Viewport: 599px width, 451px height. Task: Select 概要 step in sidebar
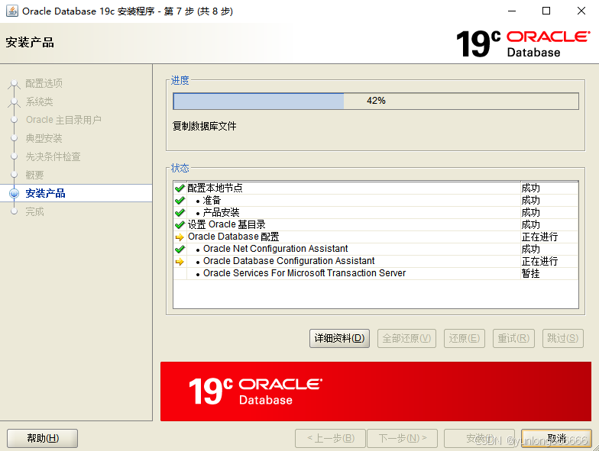(x=35, y=175)
